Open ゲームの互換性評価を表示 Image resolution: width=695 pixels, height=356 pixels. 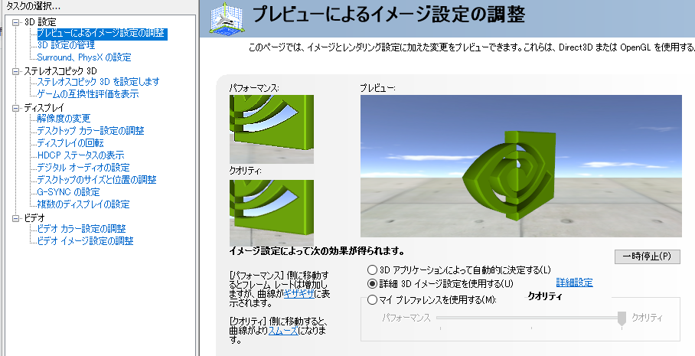click(x=88, y=94)
